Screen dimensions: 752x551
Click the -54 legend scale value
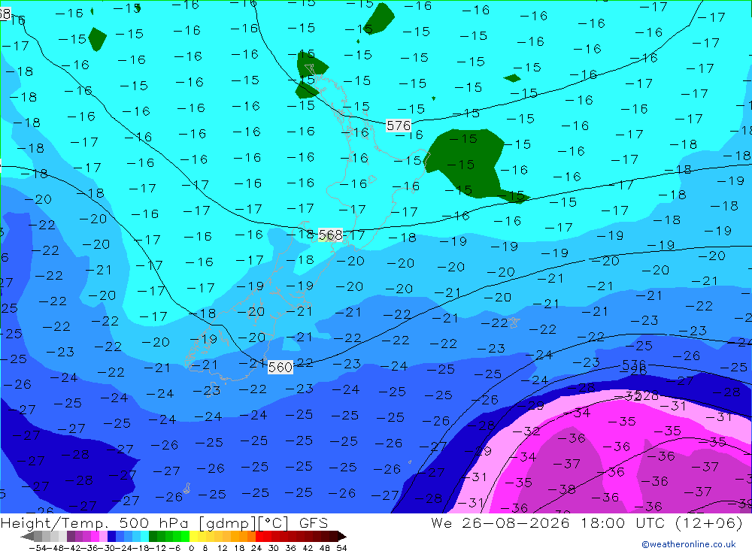tap(38, 547)
